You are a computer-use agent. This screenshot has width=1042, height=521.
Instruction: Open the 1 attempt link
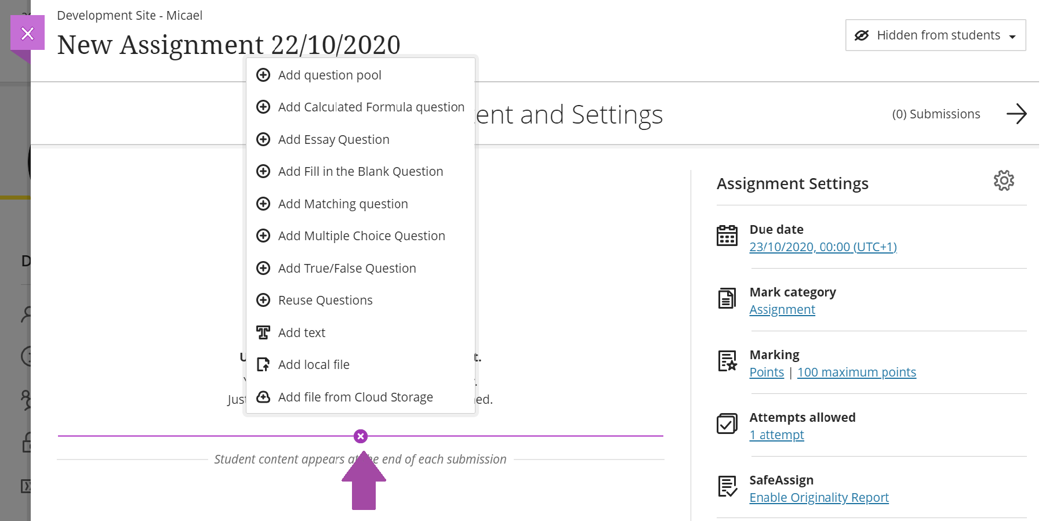[776, 435]
